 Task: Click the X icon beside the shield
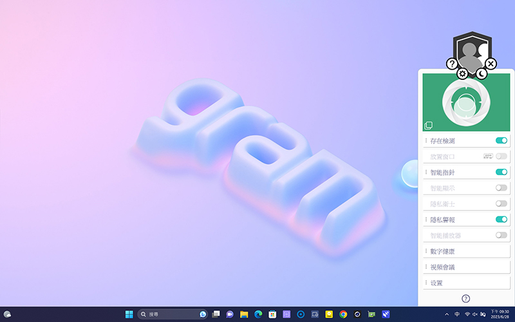coord(491,64)
